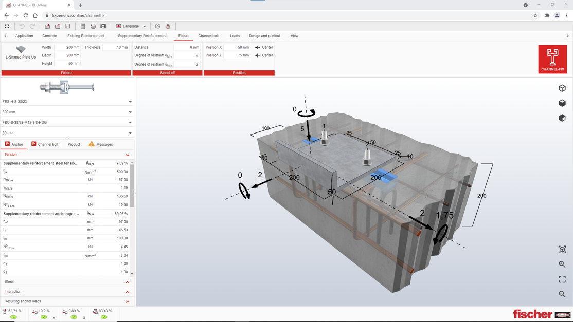
Task: Expand the Shear section
Action: coord(67,282)
